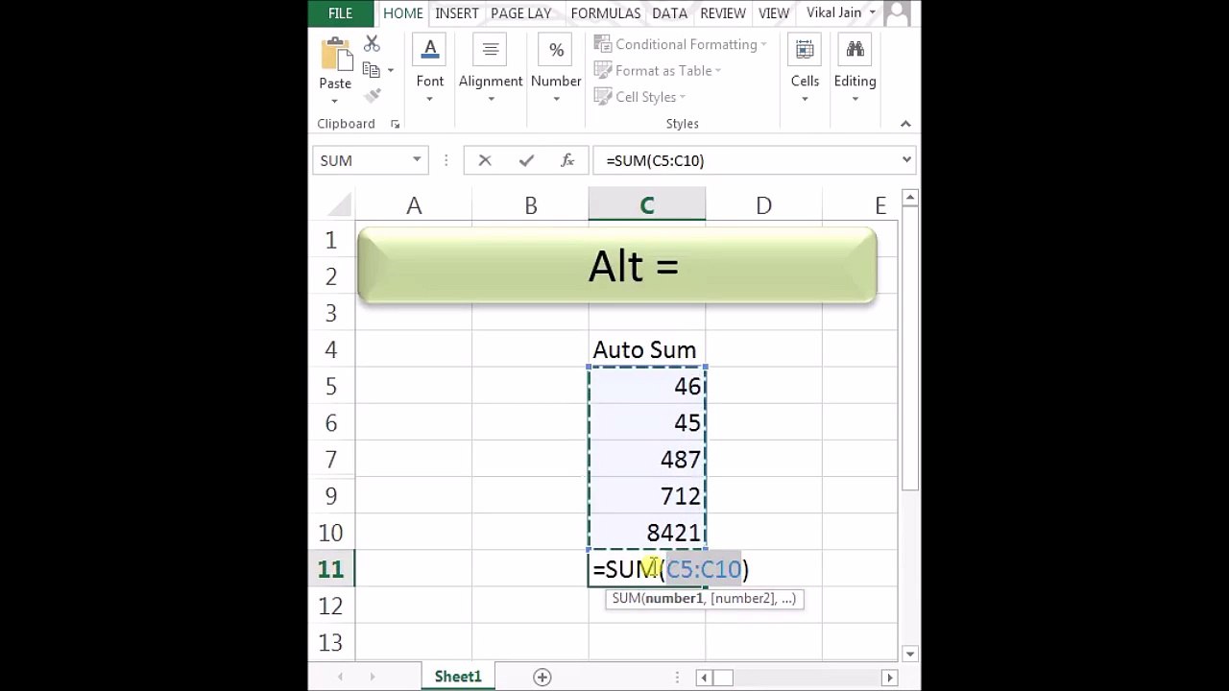Open Cell Styles dropdown
Viewport: 1229px width, 691px height.
point(639,97)
